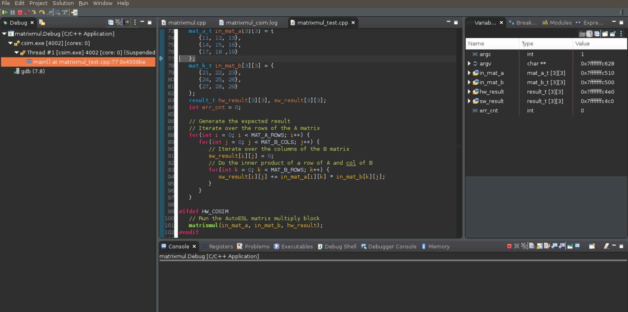Collapse the matrixmul.Debug launch tree node
This screenshot has height=312, width=628.
point(4,34)
